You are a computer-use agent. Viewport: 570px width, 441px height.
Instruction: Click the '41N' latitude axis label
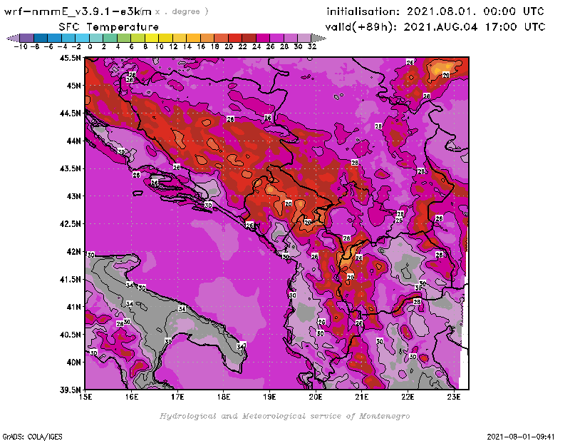point(73,307)
